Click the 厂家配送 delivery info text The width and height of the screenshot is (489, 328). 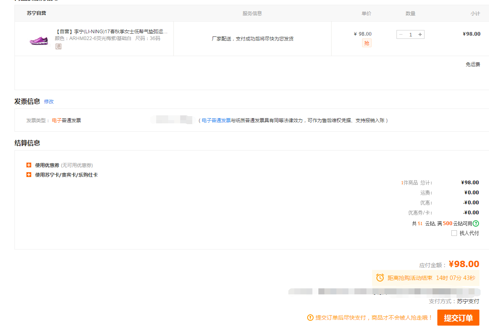[x=253, y=39]
